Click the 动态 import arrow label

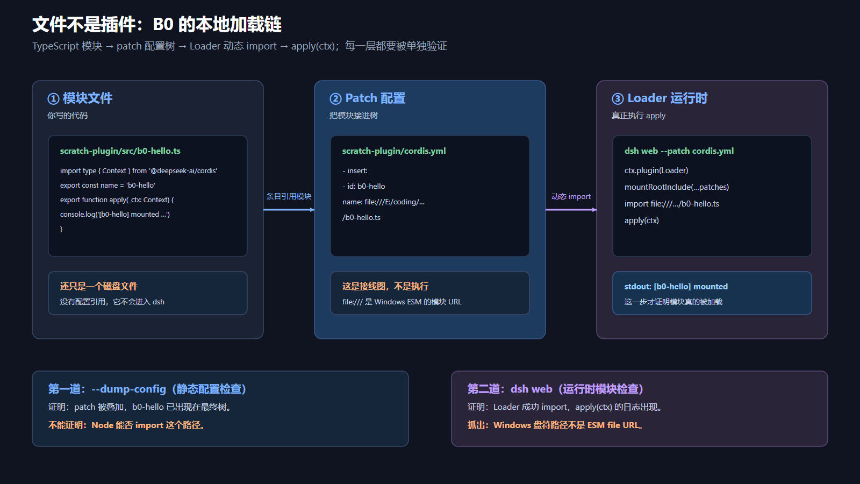[571, 197]
